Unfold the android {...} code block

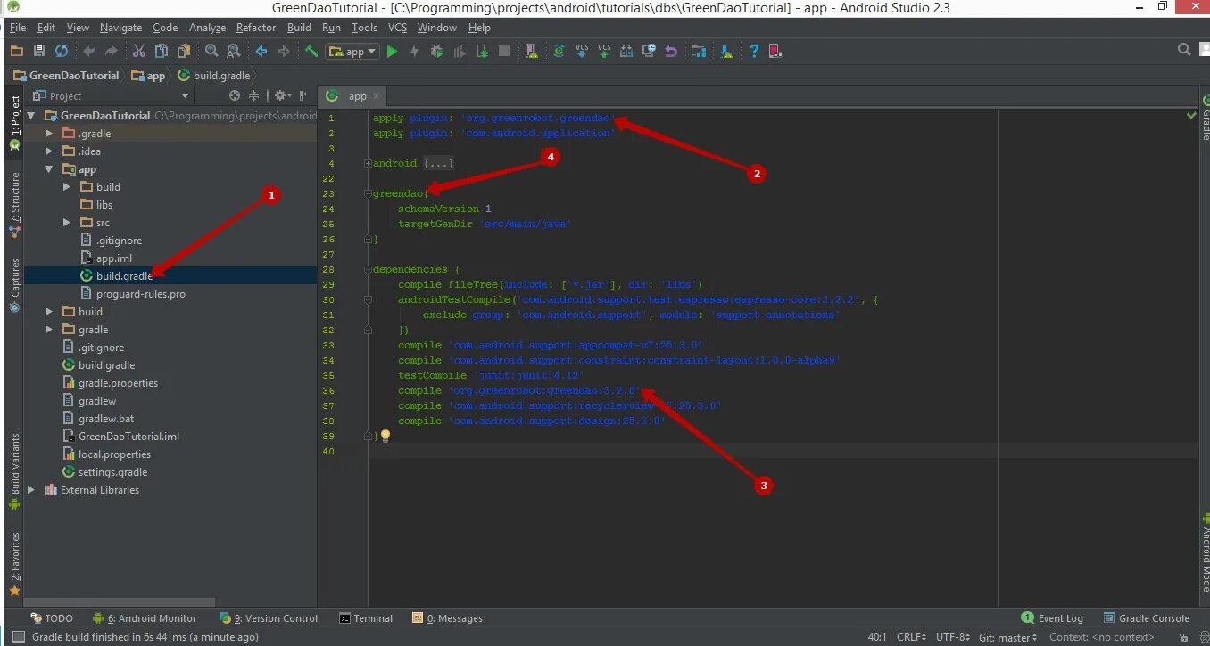[x=368, y=164]
